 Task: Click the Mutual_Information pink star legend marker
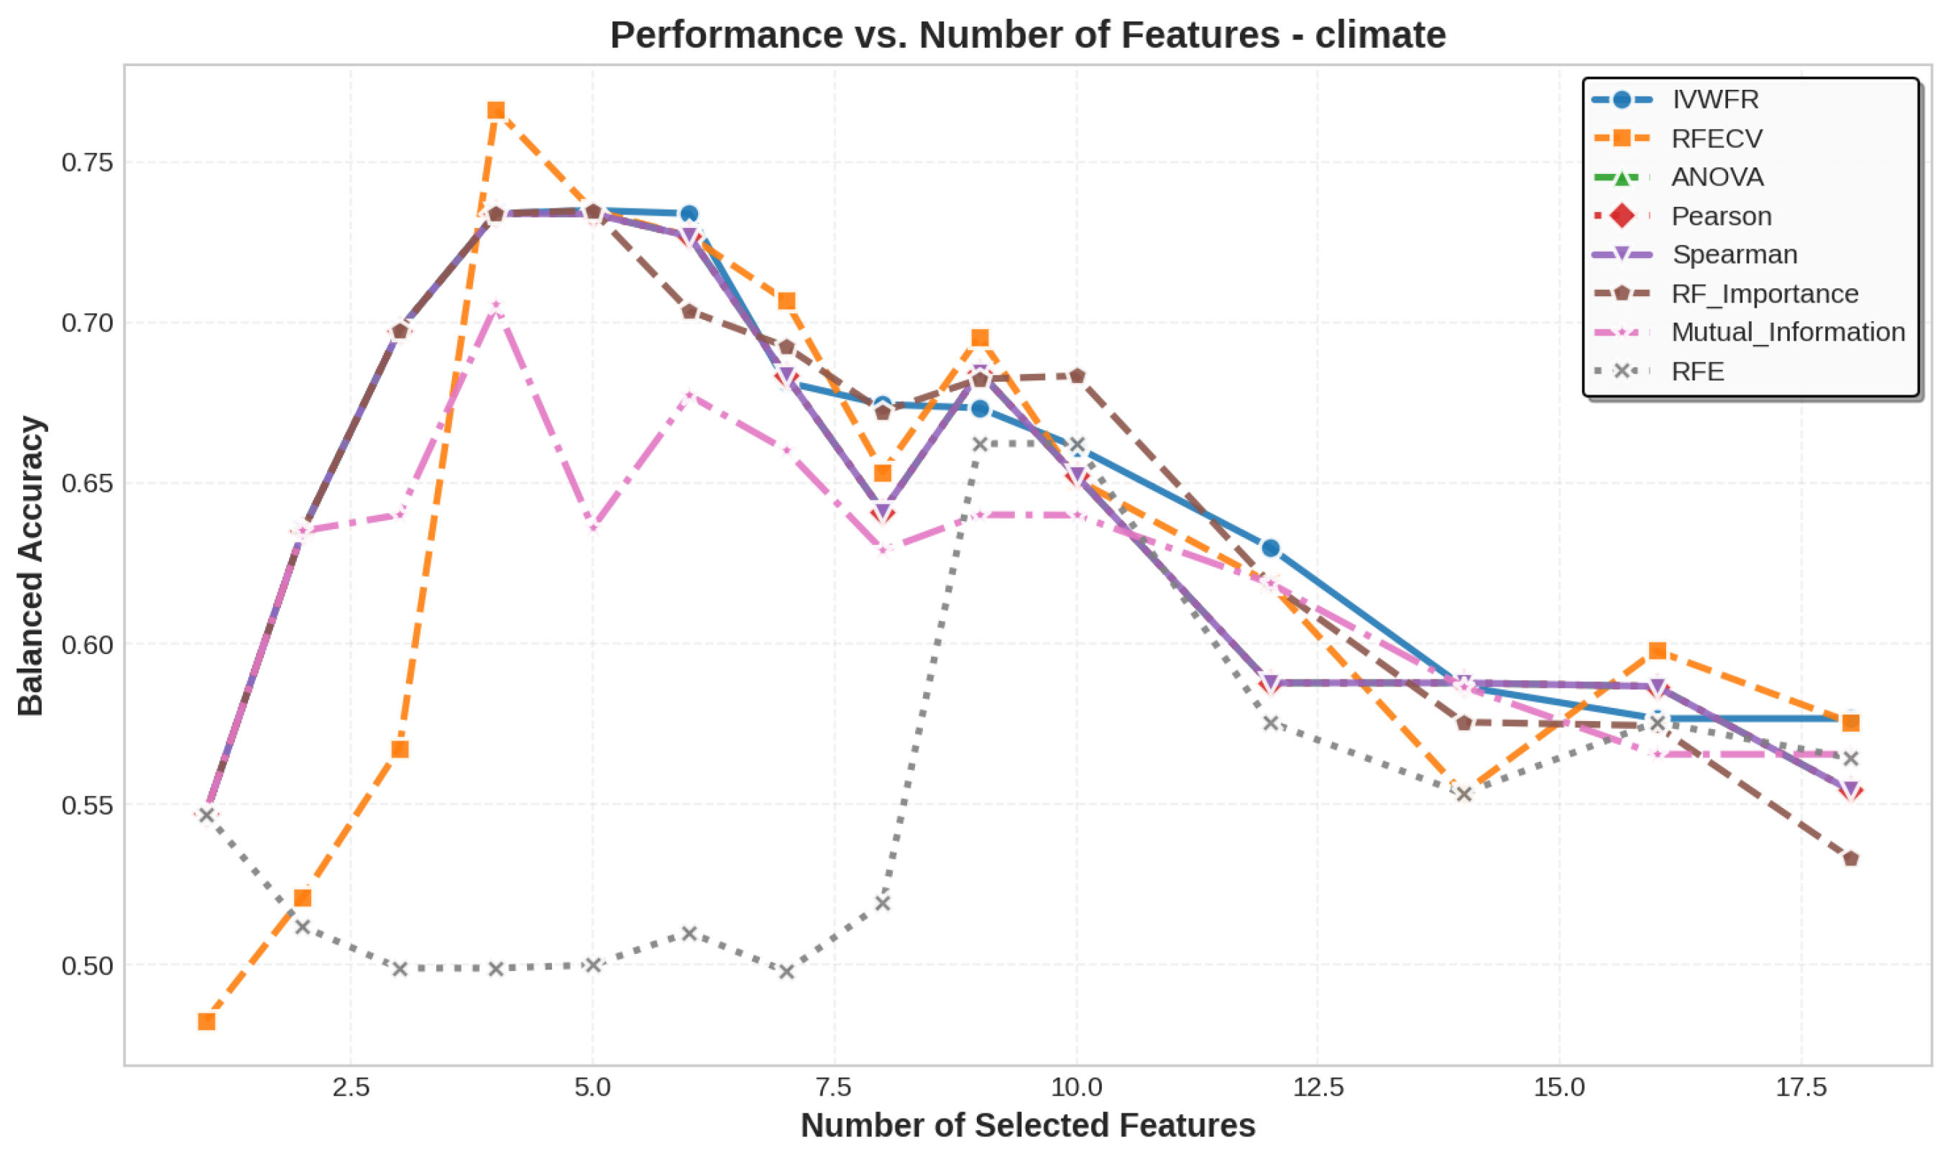1621,333
